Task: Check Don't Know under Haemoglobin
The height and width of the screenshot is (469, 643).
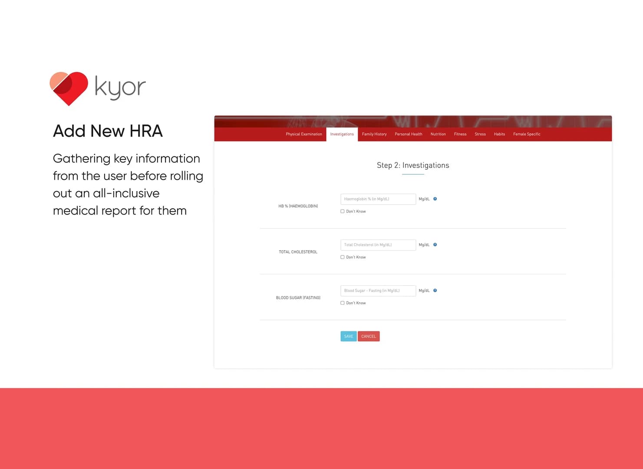Action: [x=343, y=211]
